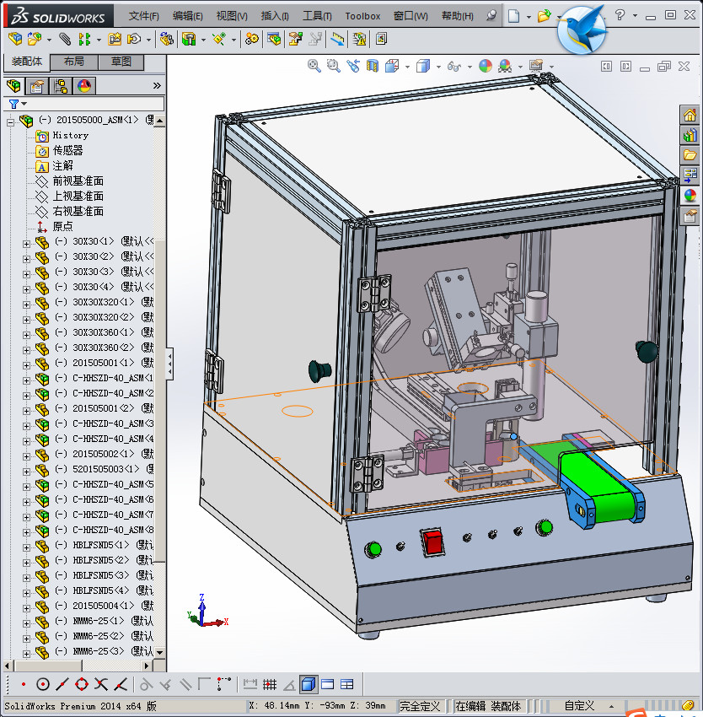Click the Smart Fasteners icon
The width and height of the screenshot is (703, 717).
point(115,39)
